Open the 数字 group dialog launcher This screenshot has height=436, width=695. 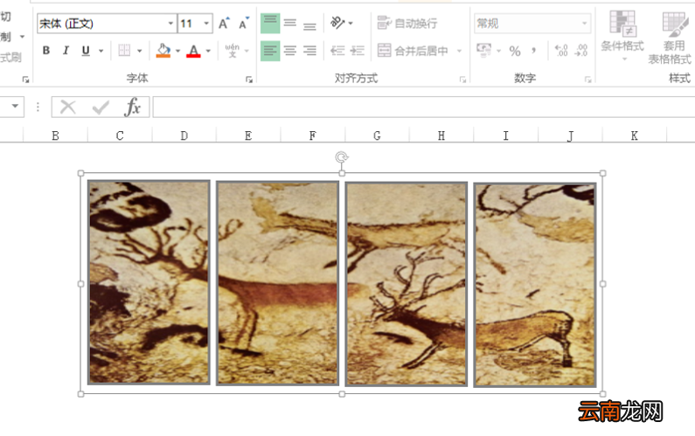(588, 80)
